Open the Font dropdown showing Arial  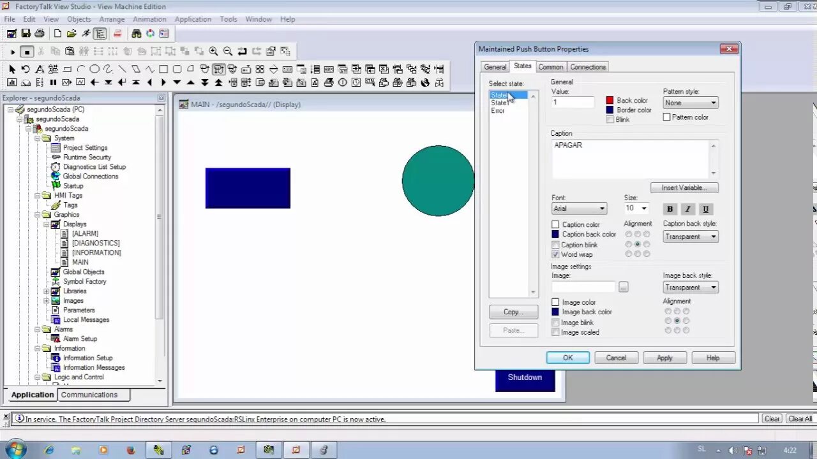click(x=579, y=208)
